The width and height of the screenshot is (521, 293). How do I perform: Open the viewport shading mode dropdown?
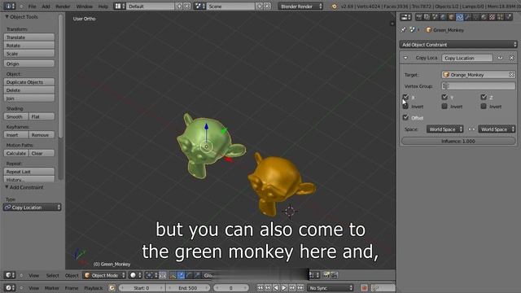(x=135, y=275)
